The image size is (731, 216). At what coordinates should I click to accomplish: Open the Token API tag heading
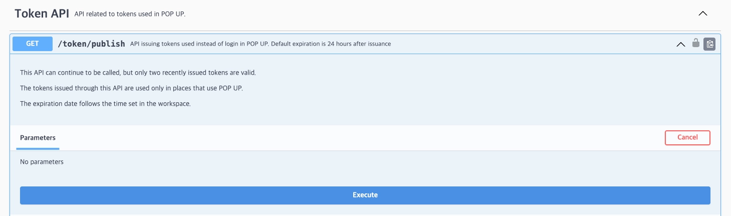pyautogui.click(x=42, y=14)
